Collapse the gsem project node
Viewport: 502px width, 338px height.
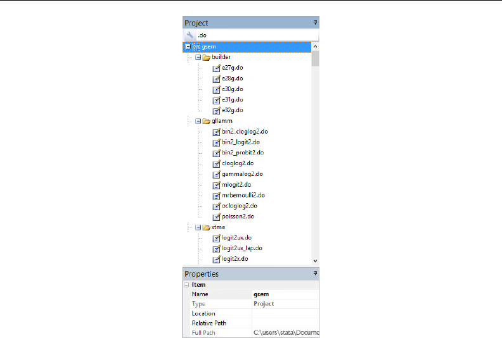[188, 47]
